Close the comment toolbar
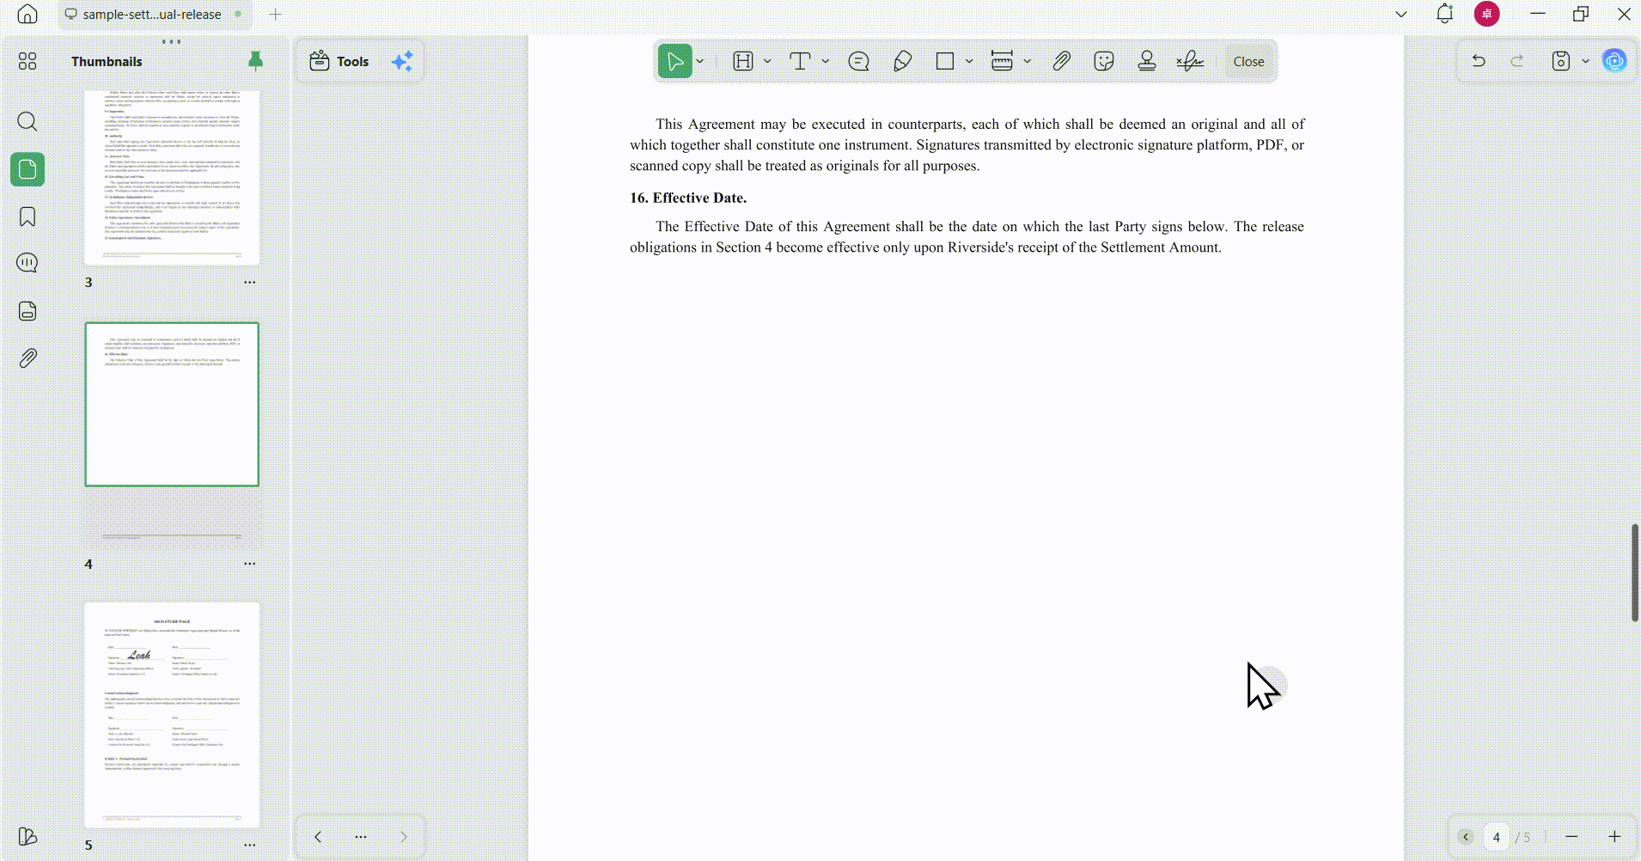Image resolution: width=1641 pixels, height=861 pixels. 1248,61
